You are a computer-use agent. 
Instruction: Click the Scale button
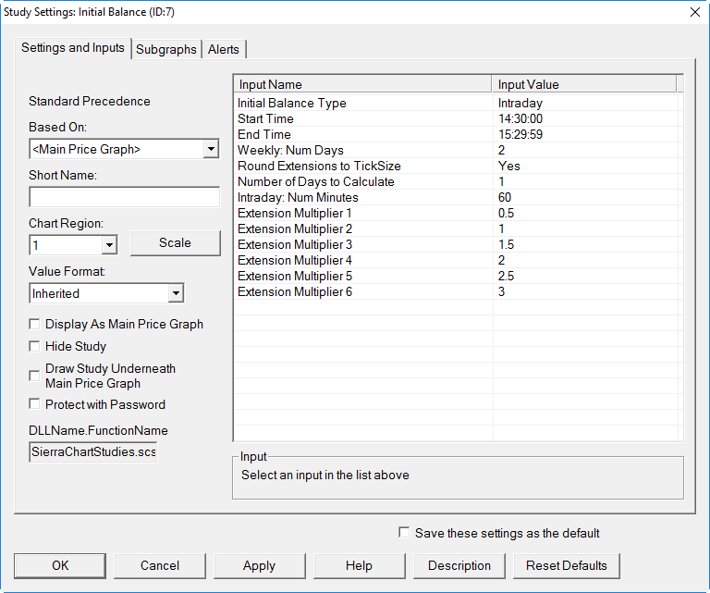pos(176,243)
